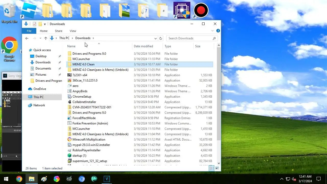This screenshot has width=327, height=184.
Task: Open the Share ribbon tab
Action: (x=59, y=31)
